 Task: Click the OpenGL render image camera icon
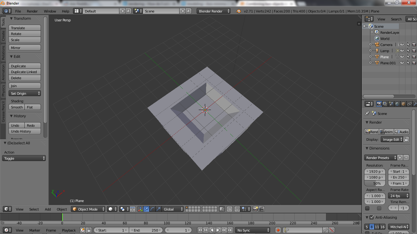coord(256,209)
